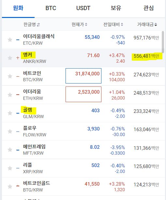Favorite the 이더리움클래식 ETC/KRW star

(x=10, y=40)
